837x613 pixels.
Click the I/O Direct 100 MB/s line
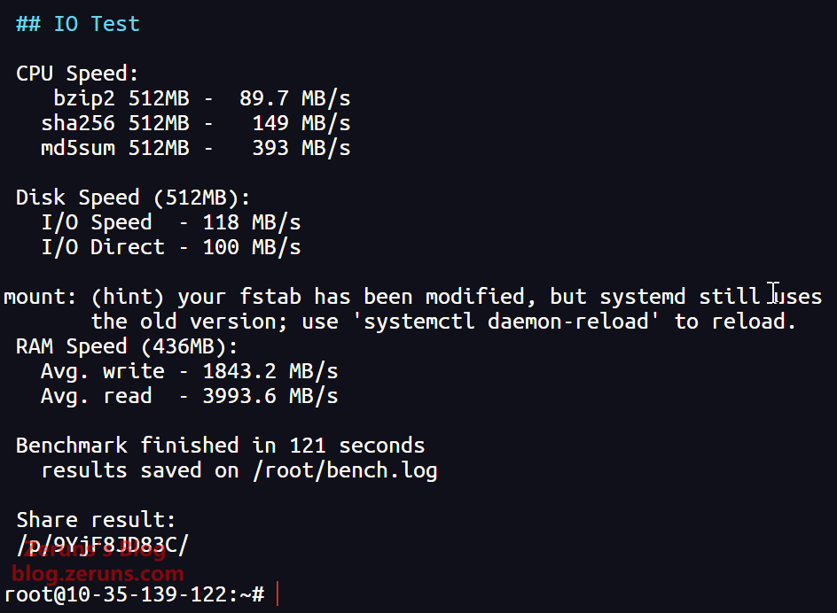point(171,247)
